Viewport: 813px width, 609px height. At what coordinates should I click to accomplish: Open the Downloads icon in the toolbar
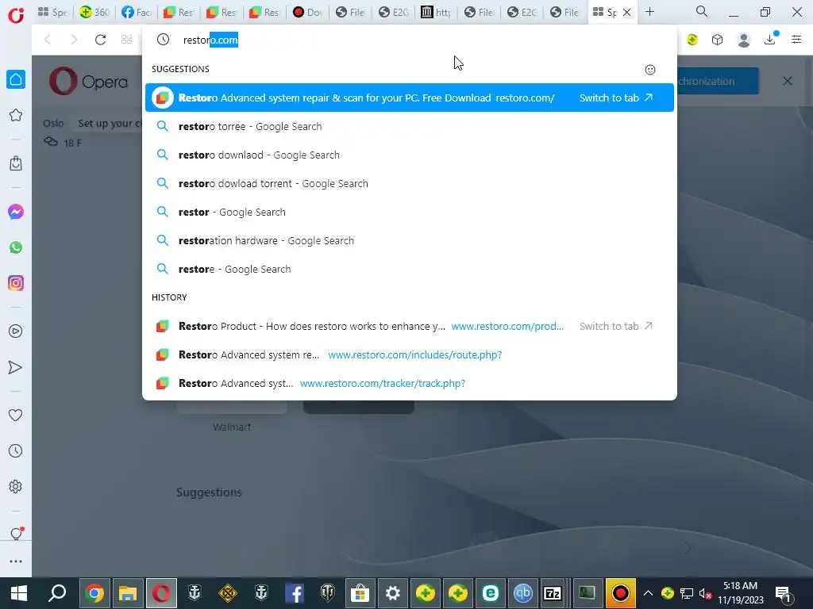pyautogui.click(x=770, y=39)
